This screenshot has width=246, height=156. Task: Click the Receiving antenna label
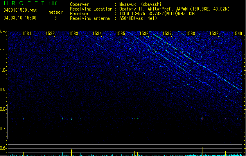(90, 18)
